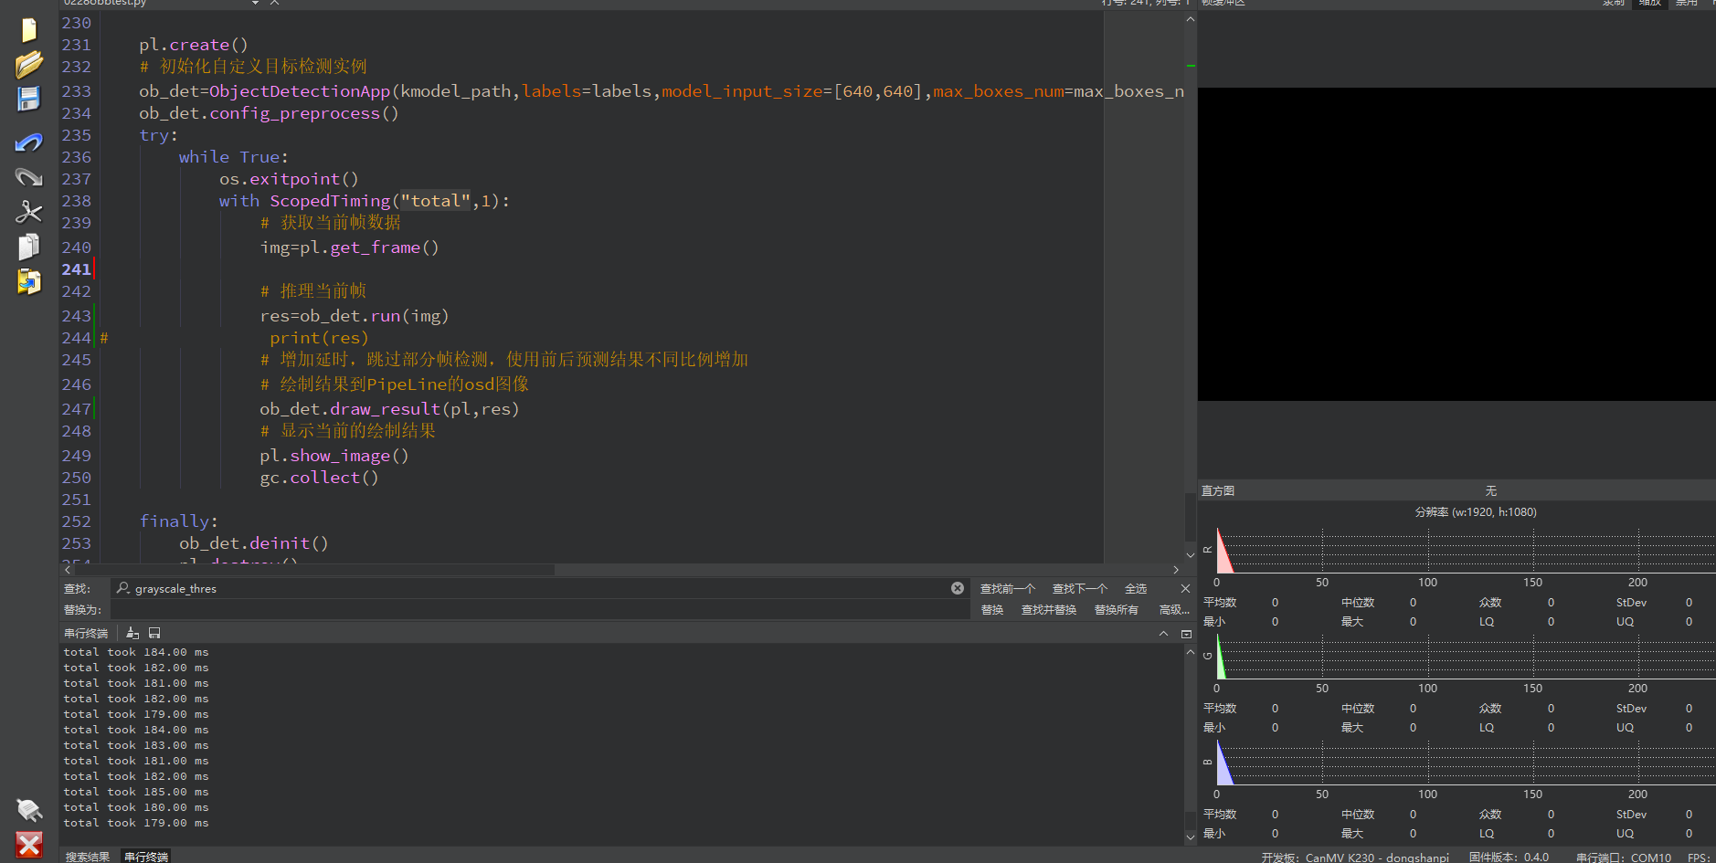Redo the edit with the gray arrow icon

(28, 176)
